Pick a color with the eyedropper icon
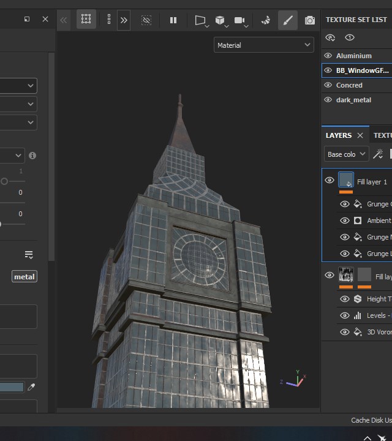The height and width of the screenshot is (441, 392). (x=31, y=387)
